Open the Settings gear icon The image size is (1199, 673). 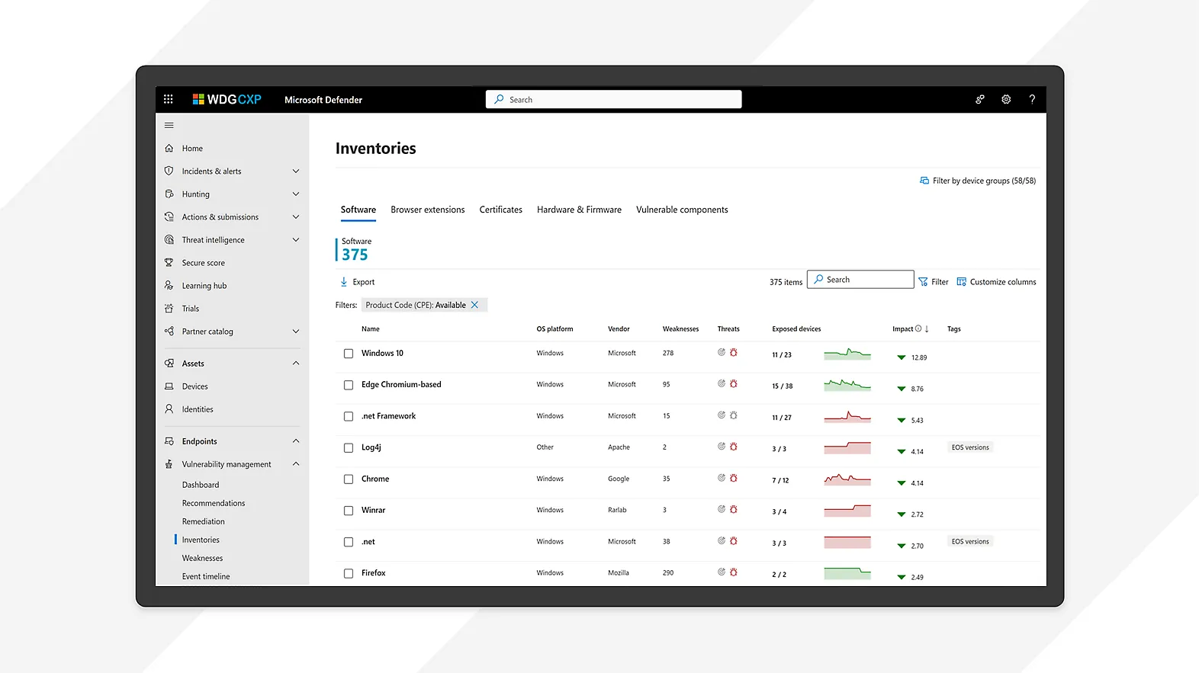(1006, 99)
